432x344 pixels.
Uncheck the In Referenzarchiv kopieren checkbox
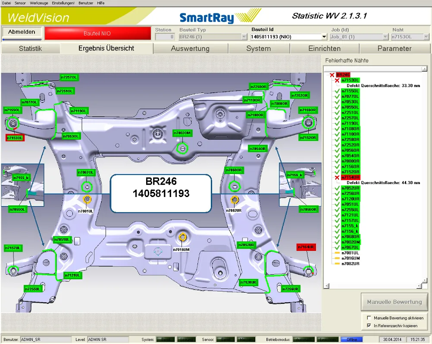(369, 325)
